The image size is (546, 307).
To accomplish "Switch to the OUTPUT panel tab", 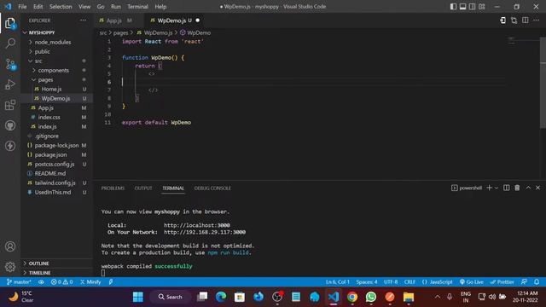I will pyautogui.click(x=143, y=188).
